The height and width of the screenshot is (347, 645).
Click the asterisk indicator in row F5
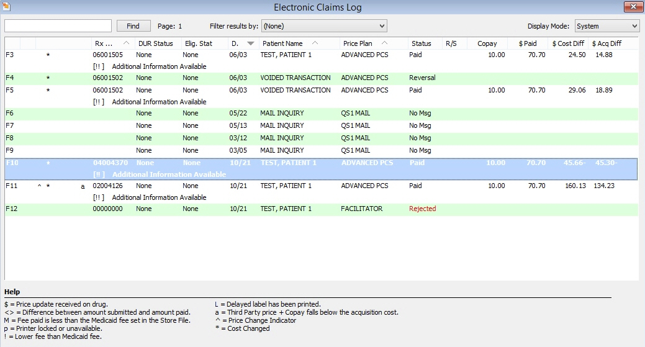click(x=48, y=91)
